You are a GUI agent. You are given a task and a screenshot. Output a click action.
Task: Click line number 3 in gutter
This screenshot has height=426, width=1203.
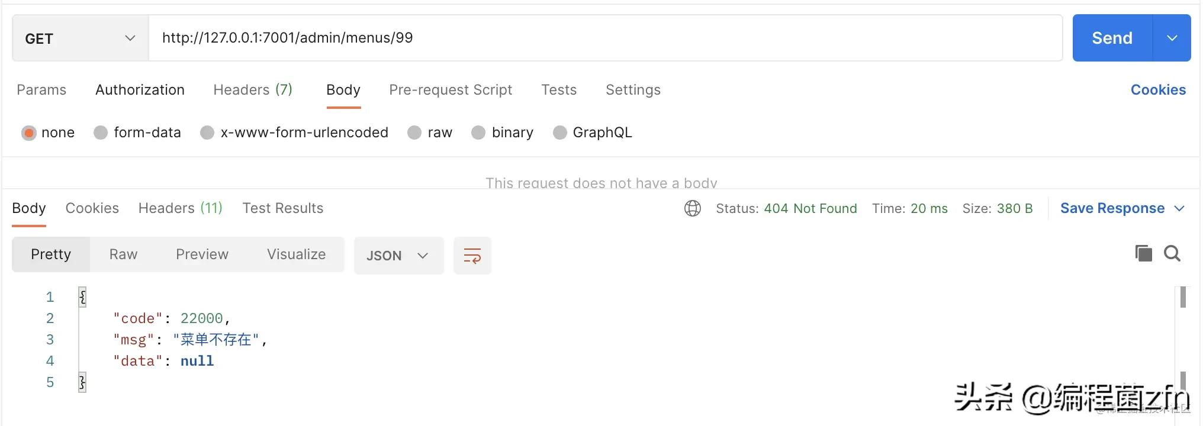coord(50,340)
